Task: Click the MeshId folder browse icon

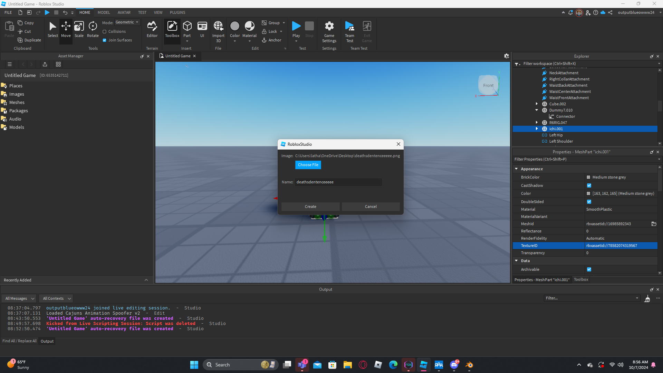Action: click(x=654, y=224)
